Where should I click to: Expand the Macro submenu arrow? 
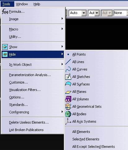coord(62,29)
